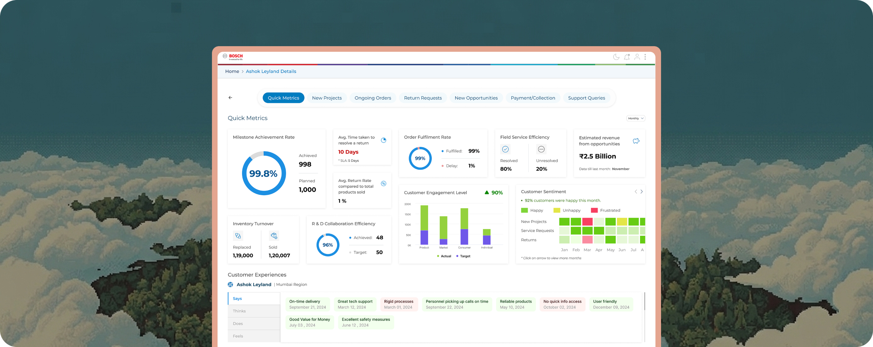Click Returns March heatmap cell
This screenshot has width=873, height=347.
[587, 240]
